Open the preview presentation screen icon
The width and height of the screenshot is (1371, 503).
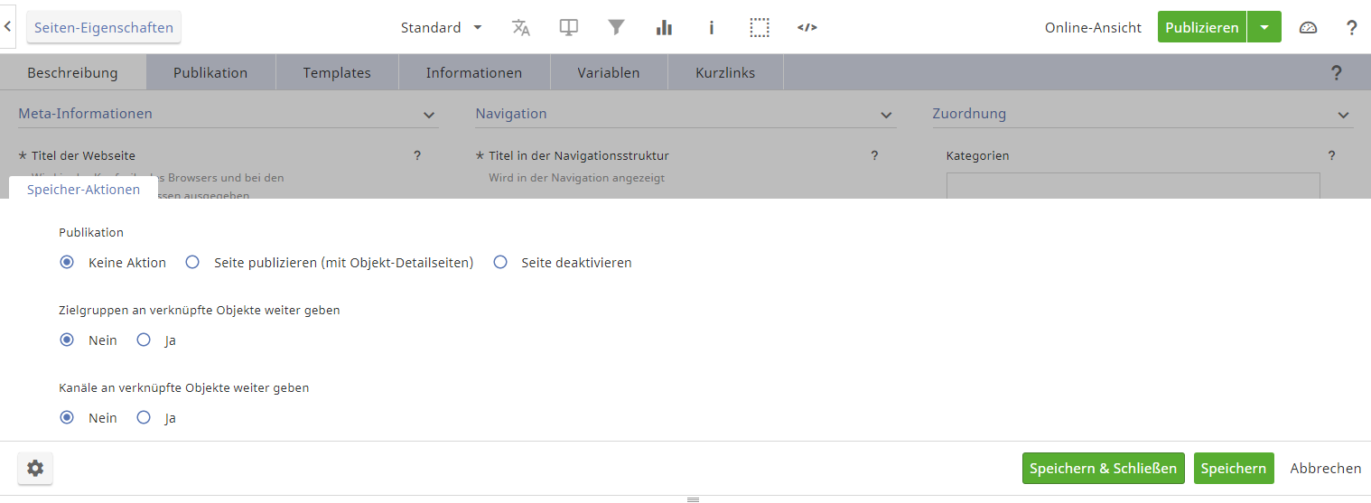click(568, 27)
